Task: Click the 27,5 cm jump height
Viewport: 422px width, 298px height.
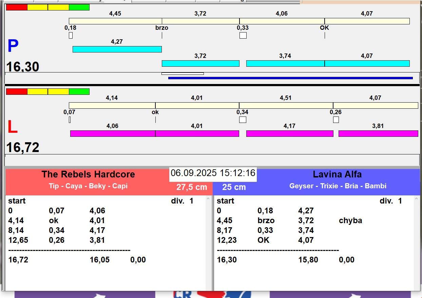Action: point(192,187)
